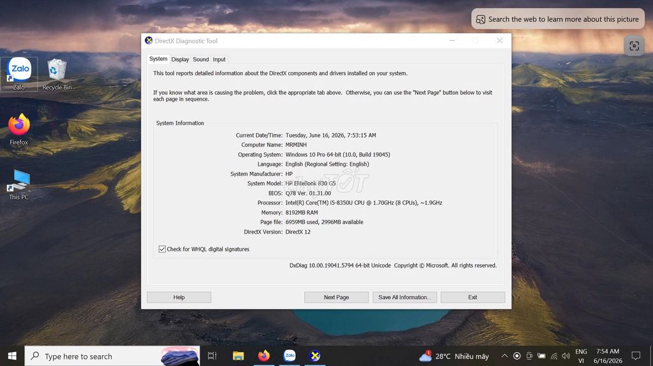
Task: Switch to the Sound tab
Action: click(201, 59)
